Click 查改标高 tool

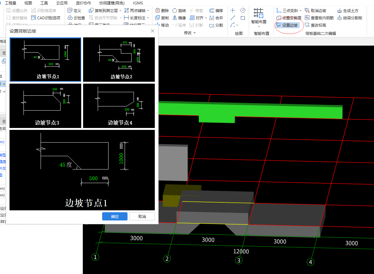pyautogui.click(x=316, y=25)
